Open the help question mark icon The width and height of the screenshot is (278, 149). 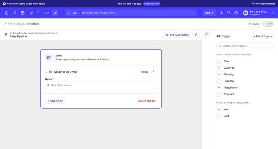tap(236, 13)
